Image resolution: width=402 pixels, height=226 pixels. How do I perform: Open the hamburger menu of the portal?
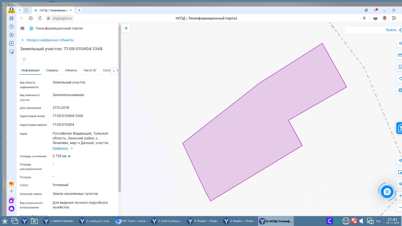pyautogui.click(x=22, y=28)
